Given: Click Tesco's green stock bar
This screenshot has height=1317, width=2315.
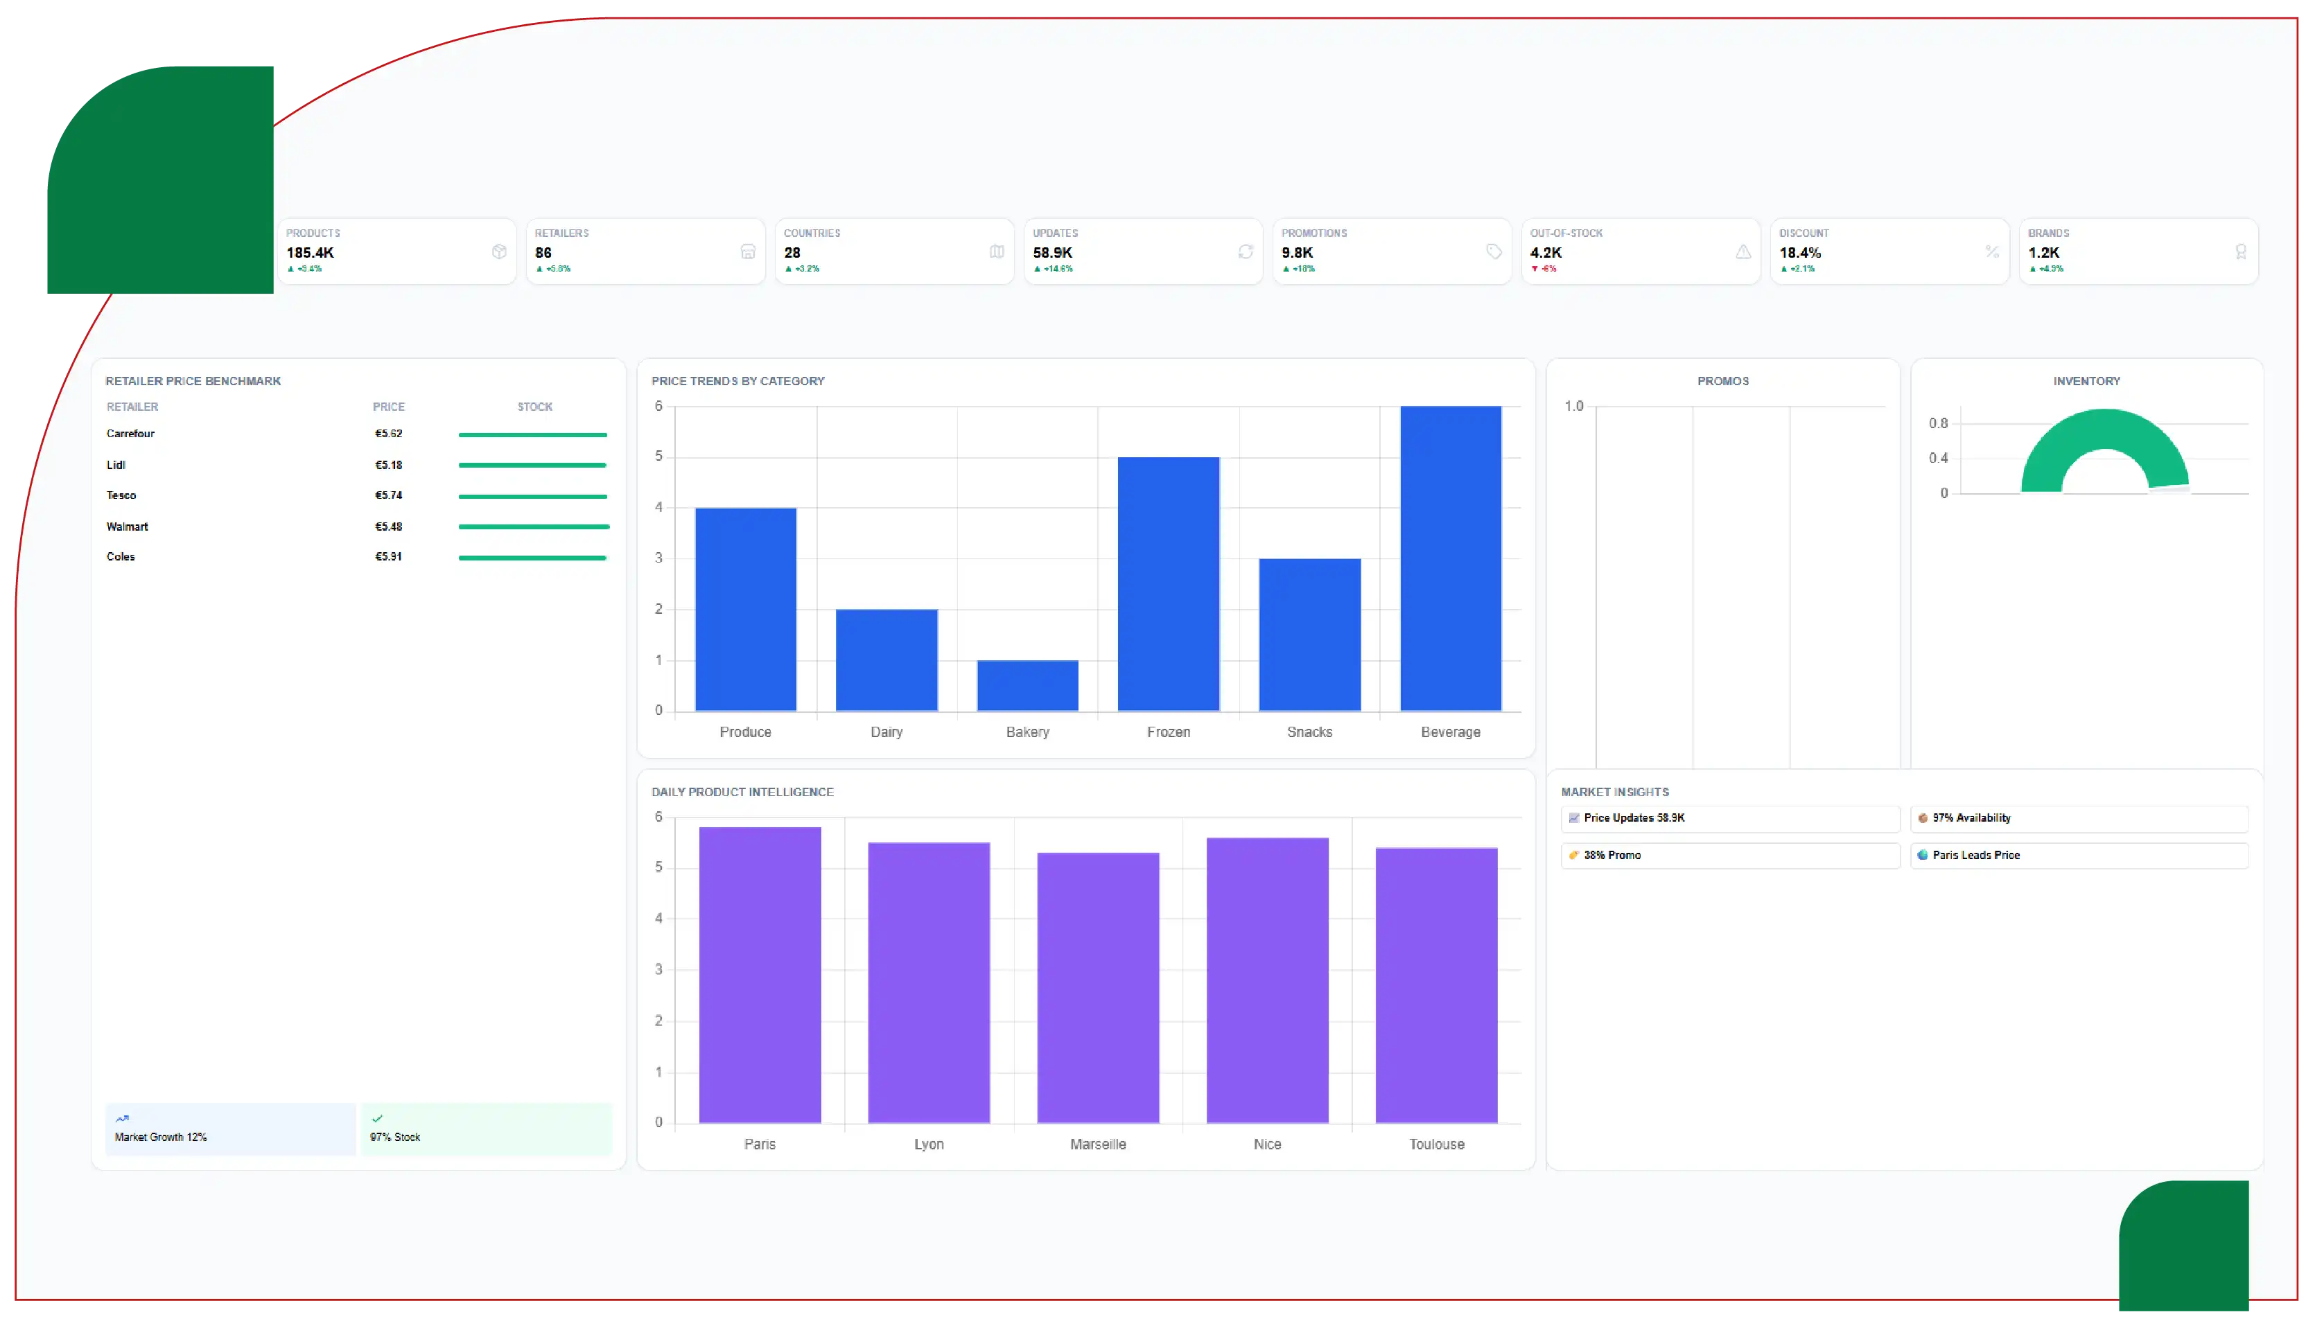Looking at the screenshot, I should click(533, 495).
